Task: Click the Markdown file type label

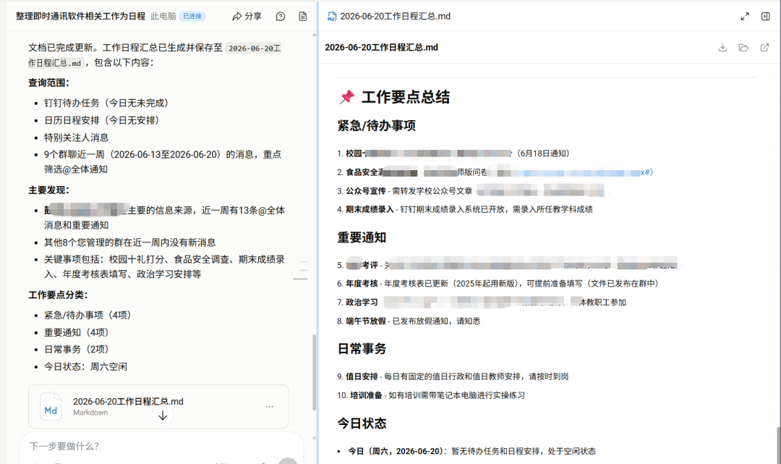Action: pos(90,413)
